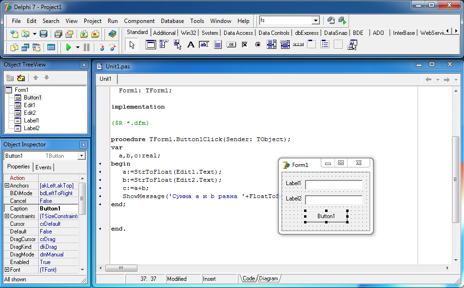Viewport: 464px width, 288px height.
Task: Click the Step Over debug icon
Action: (113, 47)
